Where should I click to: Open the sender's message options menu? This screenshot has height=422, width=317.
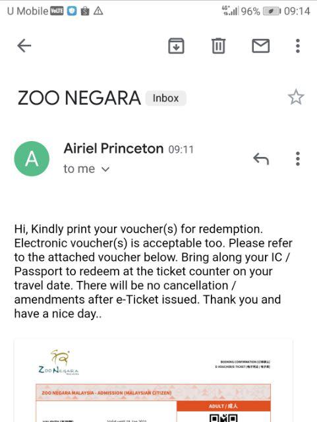(298, 158)
